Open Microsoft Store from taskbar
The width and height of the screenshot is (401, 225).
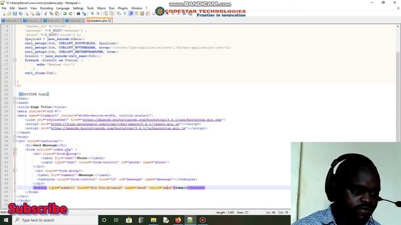pos(128,220)
